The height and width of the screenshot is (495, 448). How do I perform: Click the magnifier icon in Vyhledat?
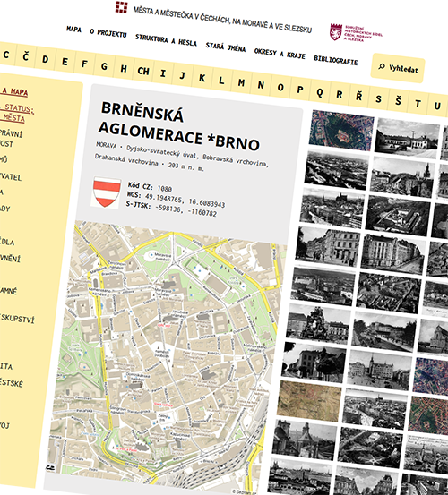click(382, 66)
